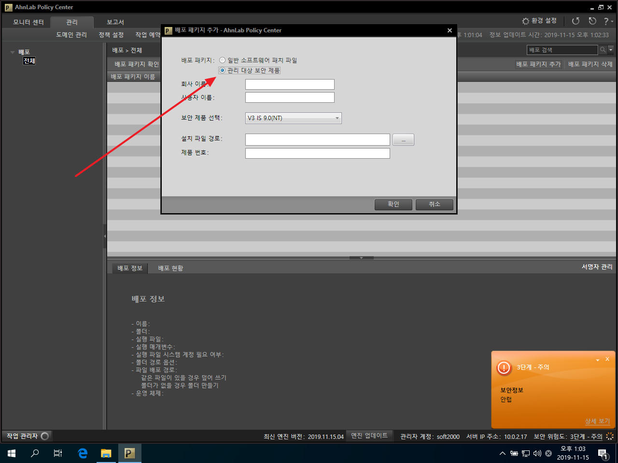Switch to 배포 정보 tab in lower panel
Screen dimensions: 618x463
(x=130, y=268)
